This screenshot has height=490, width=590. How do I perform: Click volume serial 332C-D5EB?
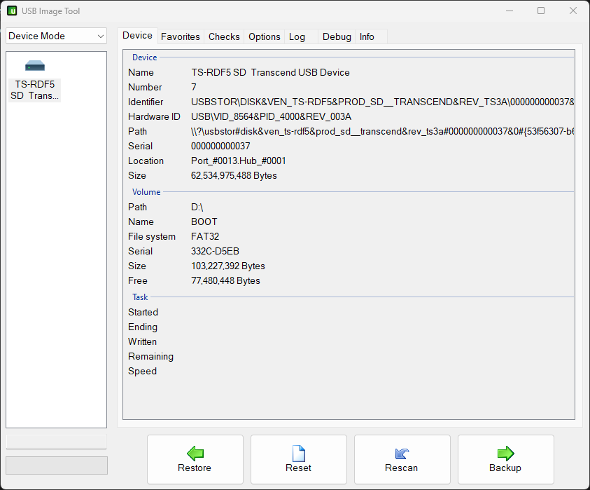pos(216,251)
